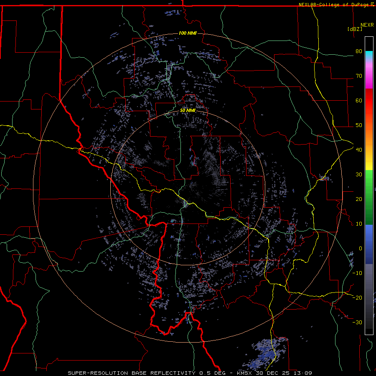Screen dimensions: 376x376
Task: Click the 70 dBZ scale value
Action: 359,76
